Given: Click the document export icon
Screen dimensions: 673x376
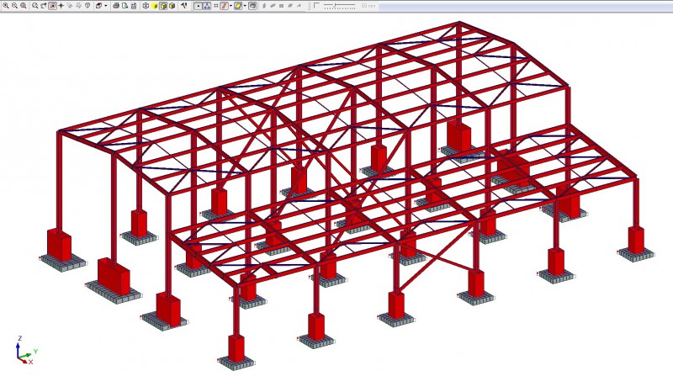Looking at the screenshot, I should pyautogui.click(x=125, y=6).
